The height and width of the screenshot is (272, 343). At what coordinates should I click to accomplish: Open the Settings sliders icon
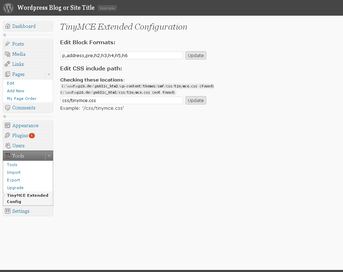[7, 211]
